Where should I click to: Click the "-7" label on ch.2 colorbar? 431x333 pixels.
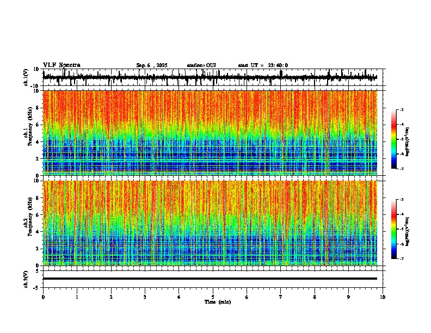click(402, 258)
